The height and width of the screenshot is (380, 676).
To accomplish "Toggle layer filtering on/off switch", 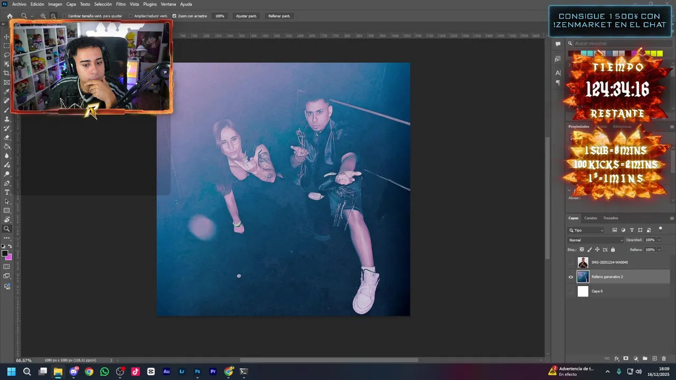I will pyautogui.click(x=660, y=229).
